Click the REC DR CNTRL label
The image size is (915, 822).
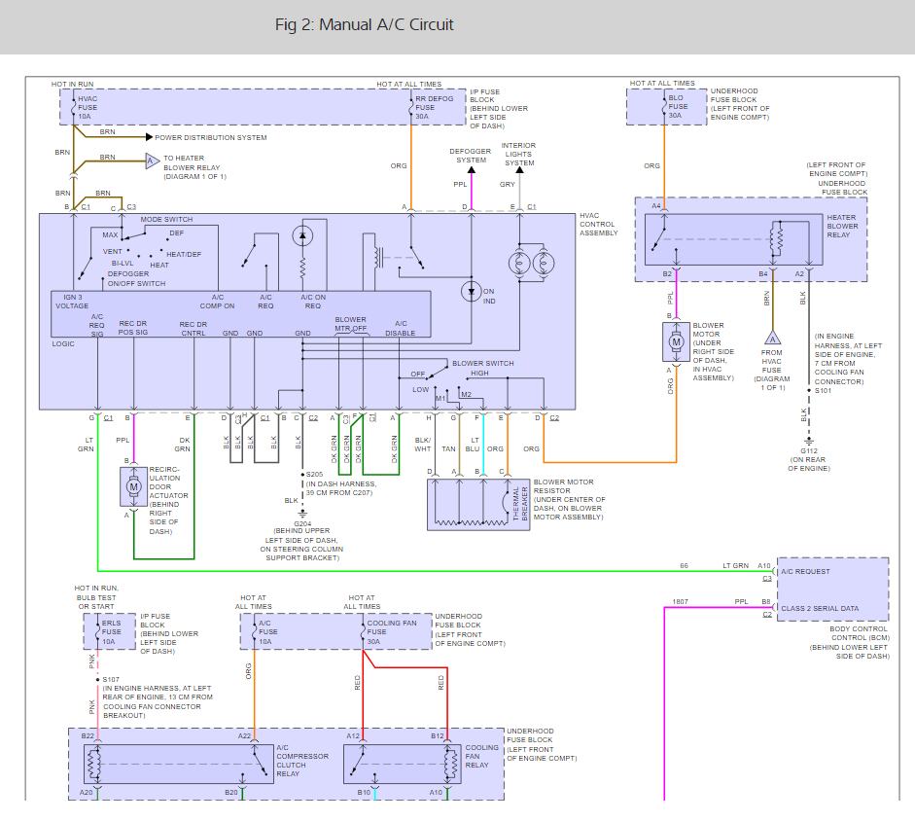194,328
